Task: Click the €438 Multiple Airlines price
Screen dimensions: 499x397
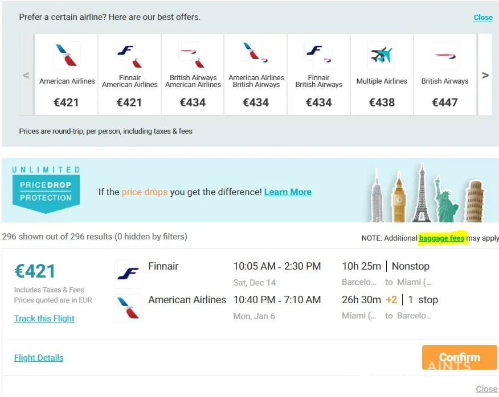Action: pos(382,102)
